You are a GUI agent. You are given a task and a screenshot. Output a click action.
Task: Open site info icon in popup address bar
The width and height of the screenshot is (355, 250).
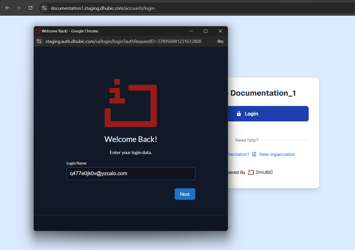pos(39,41)
